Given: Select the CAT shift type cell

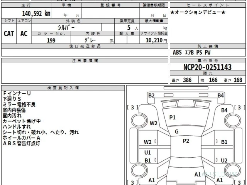Looking at the screenshot, I should (x=9, y=34).
